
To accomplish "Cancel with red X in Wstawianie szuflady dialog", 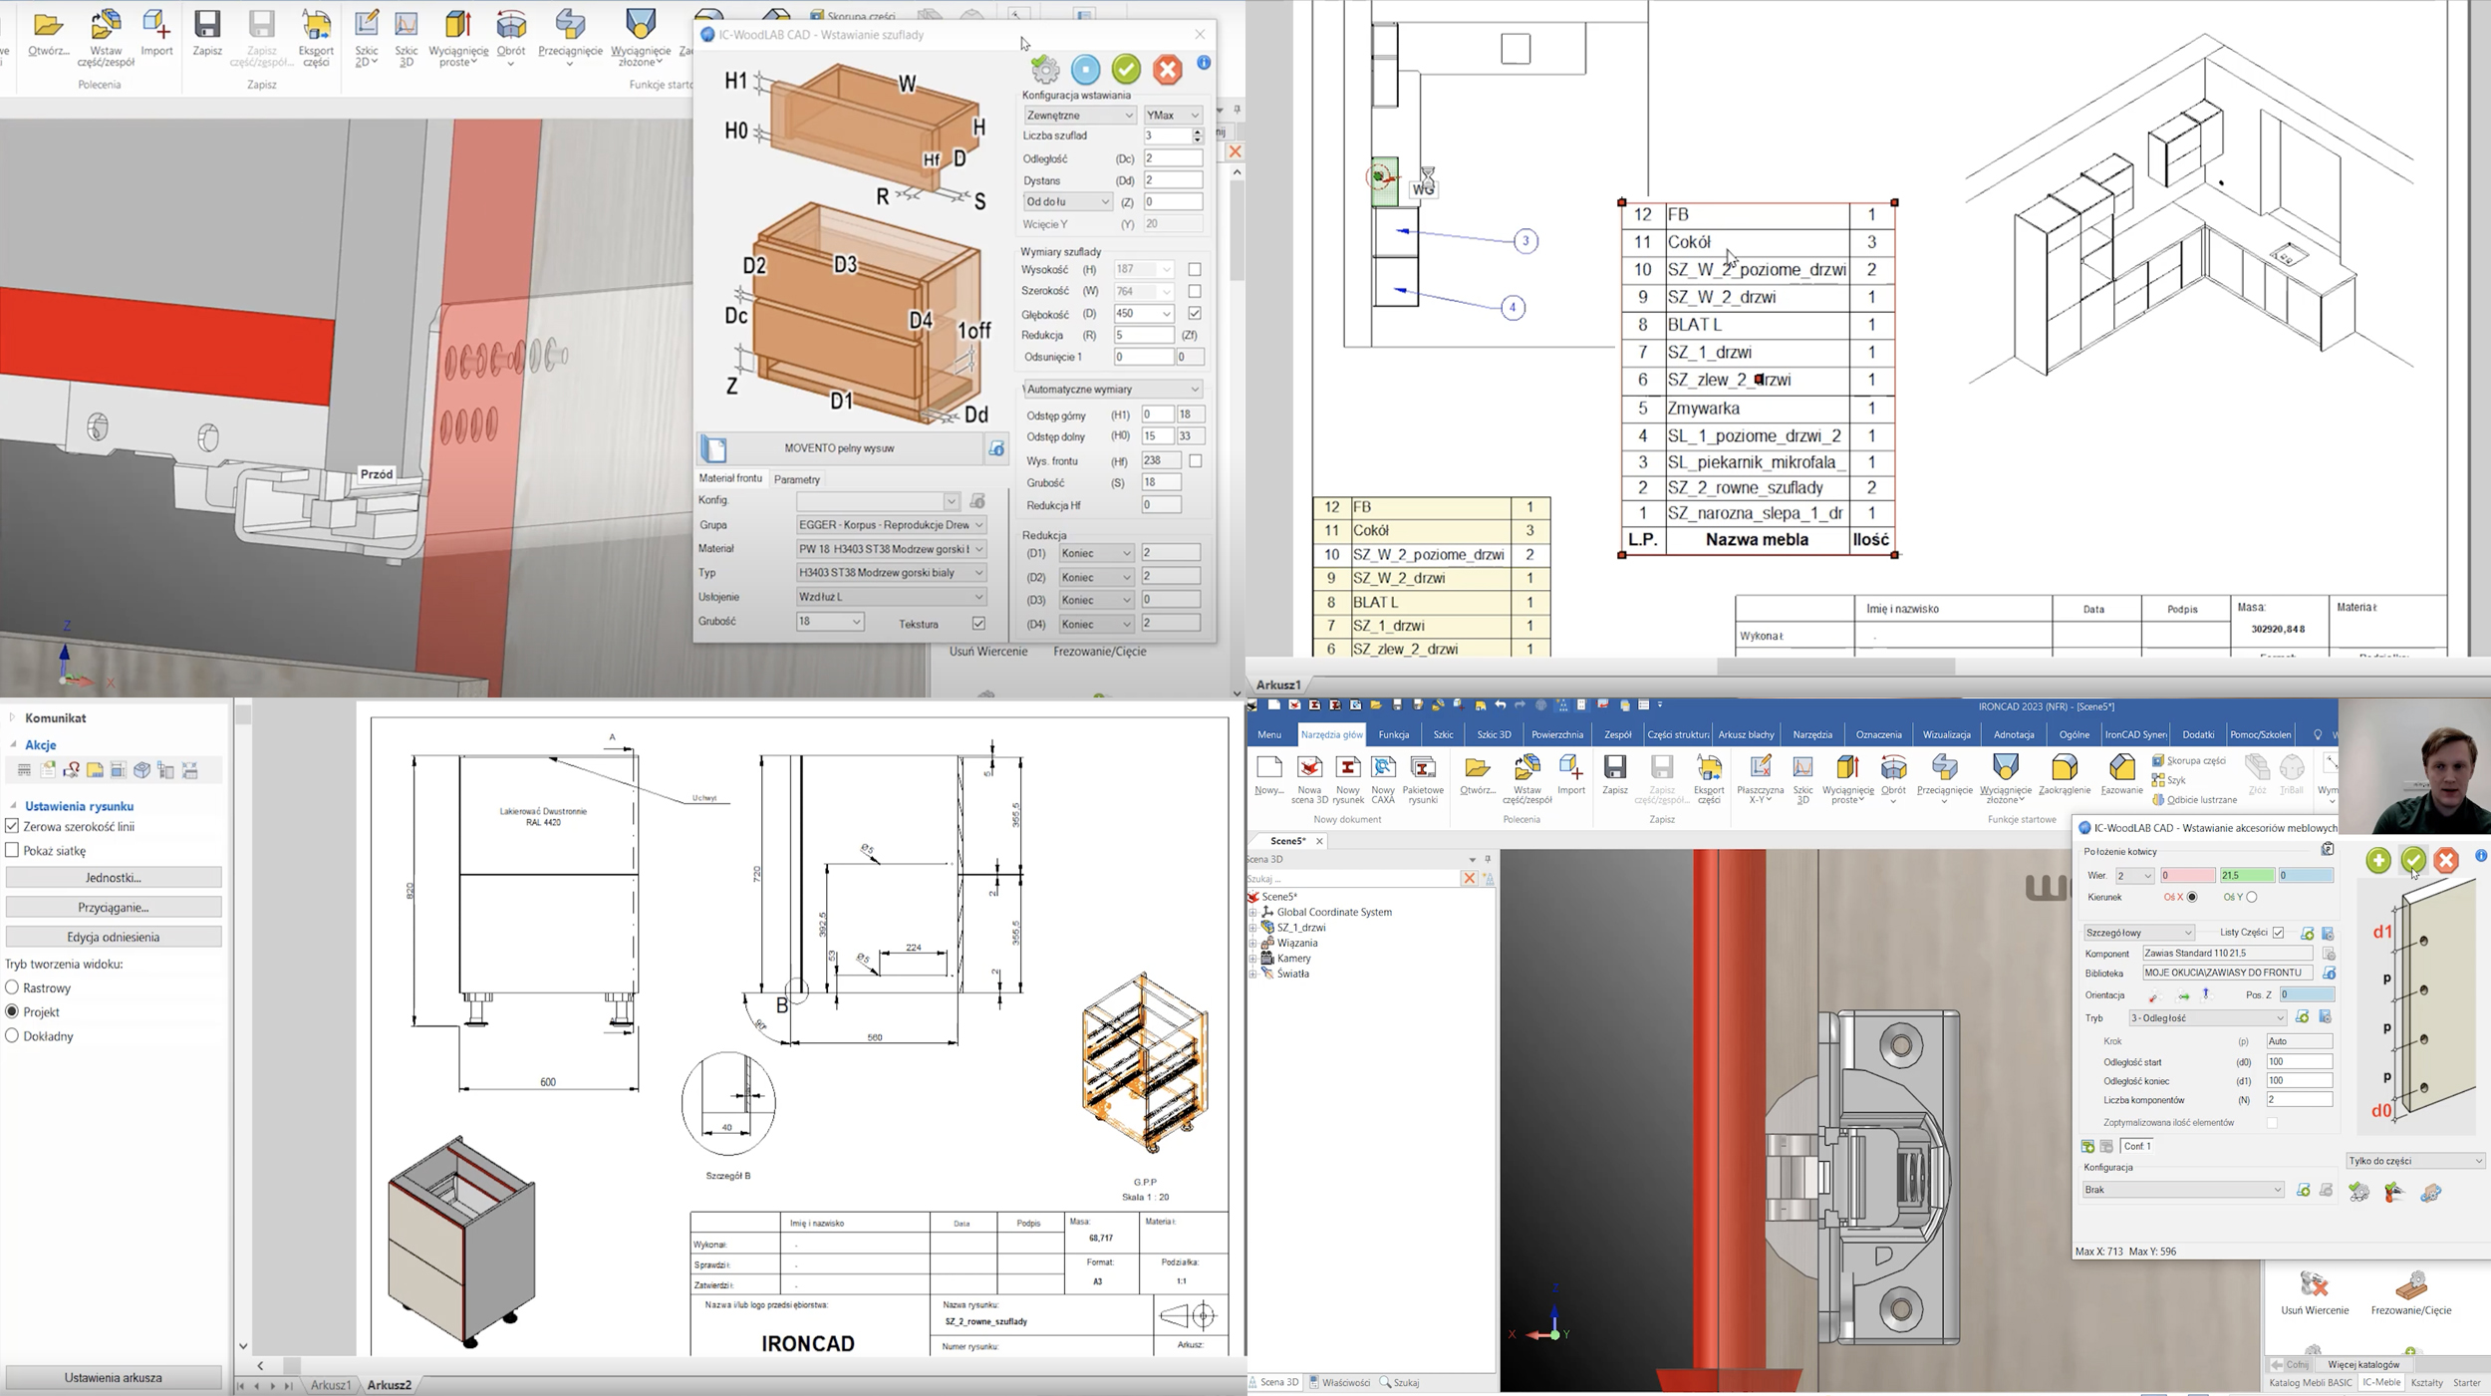I will pyautogui.click(x=1168, y=69).
